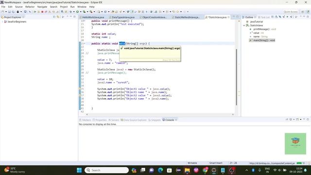This screenshot has width=311, height=175.
Task: Click the Sort icon in Outline toolbar
Action: tap(276, 17)
